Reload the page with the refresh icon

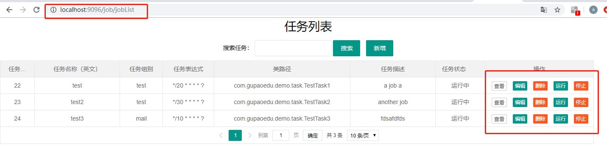tap(36, 10)
